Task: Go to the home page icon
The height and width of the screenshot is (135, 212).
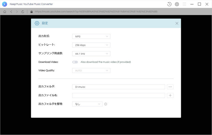Action: (x=5, y=12)
